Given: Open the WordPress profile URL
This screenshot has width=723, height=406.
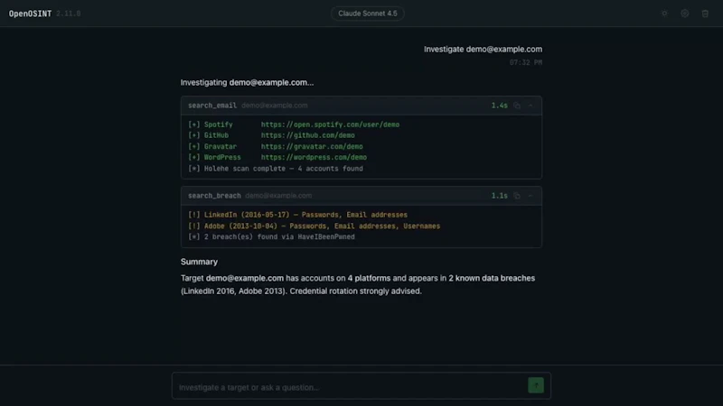Looking at the screenshot, I should 314,157.
